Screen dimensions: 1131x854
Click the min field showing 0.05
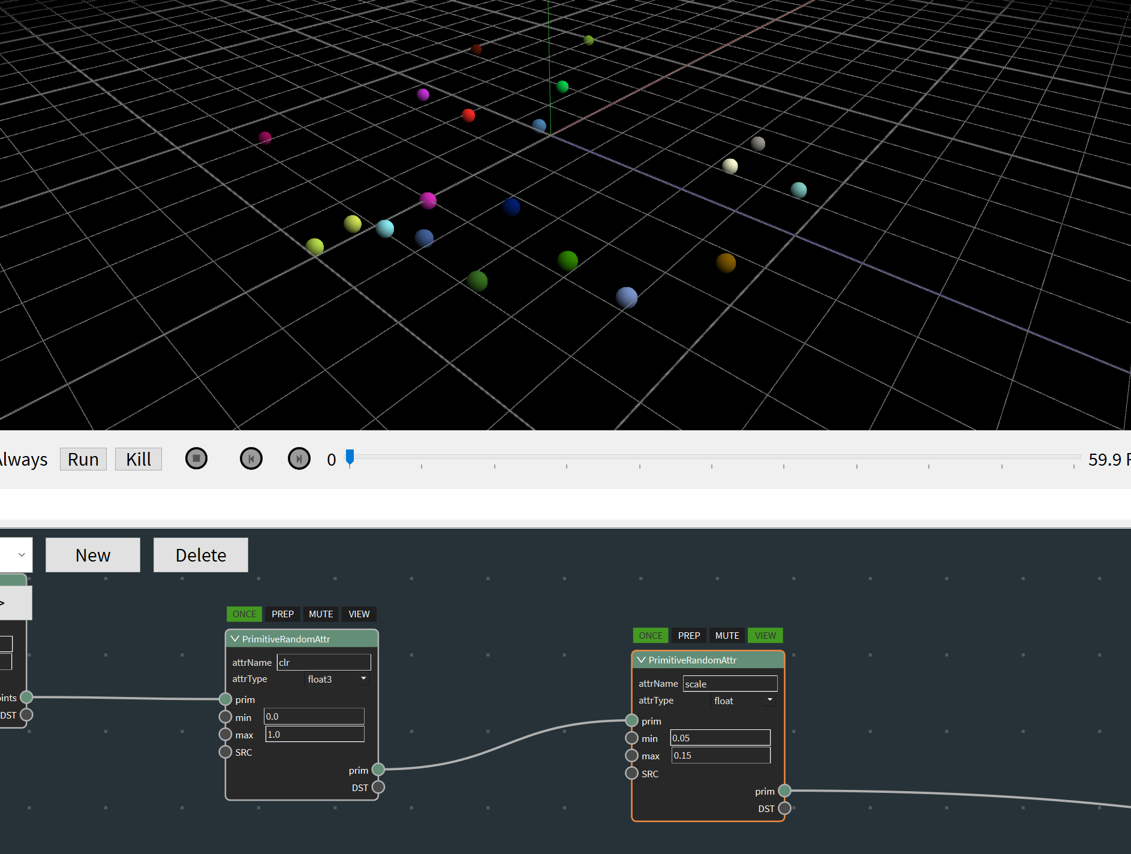point(720,738)
